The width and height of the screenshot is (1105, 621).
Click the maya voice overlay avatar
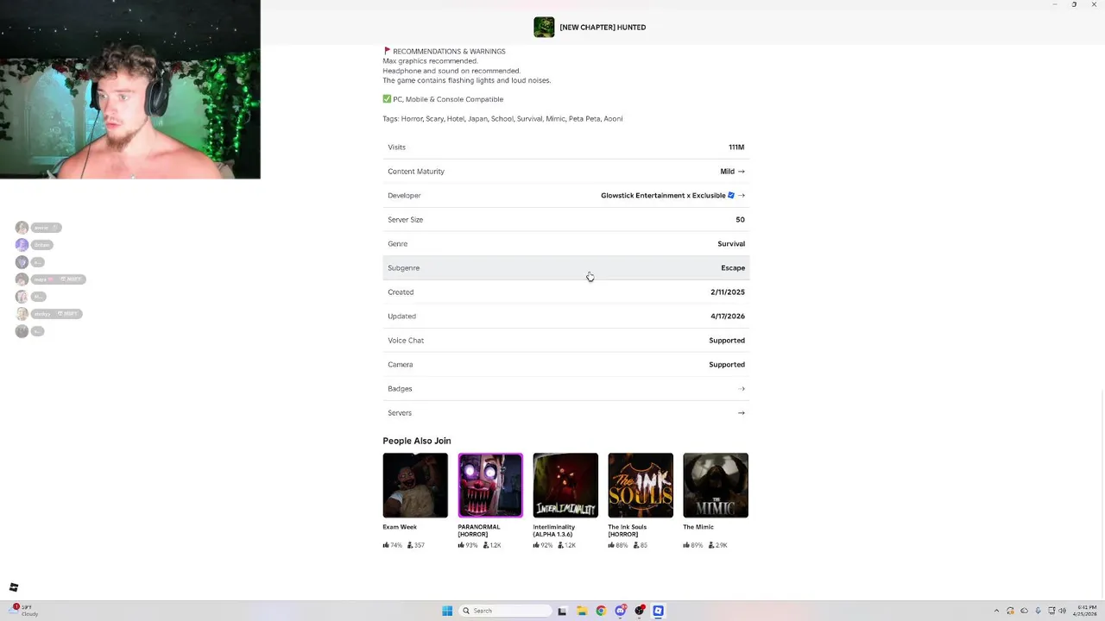(x=22, y=279)
